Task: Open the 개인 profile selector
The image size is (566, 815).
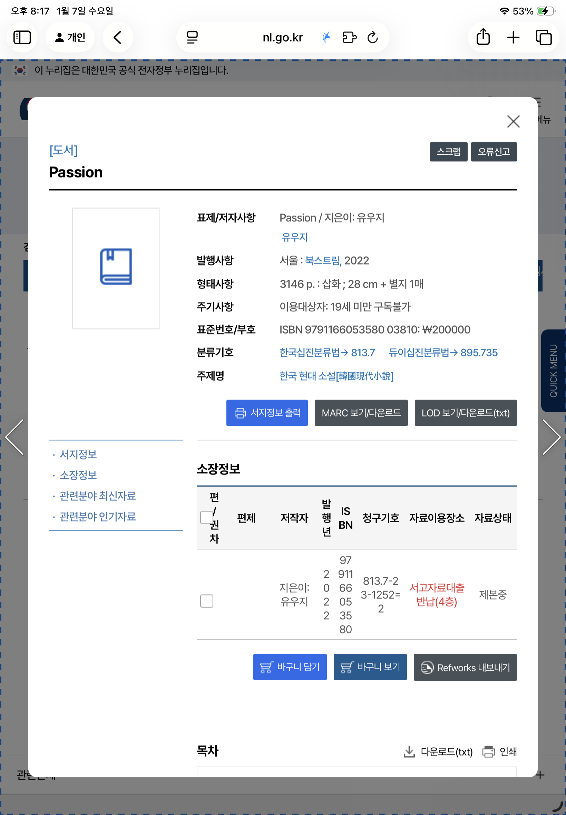Action: [70, 37]
